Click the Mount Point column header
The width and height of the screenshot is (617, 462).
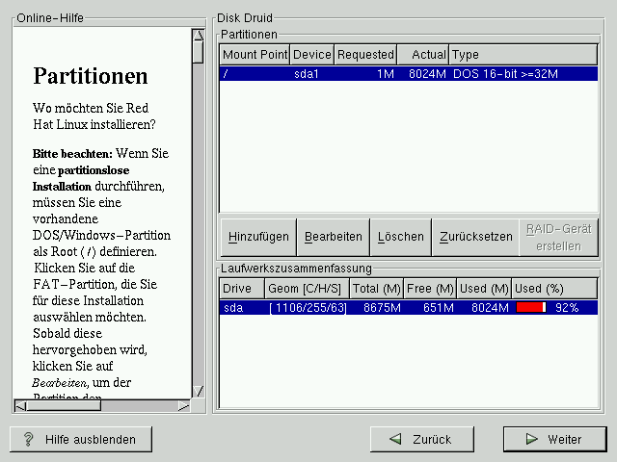(255, 55)
